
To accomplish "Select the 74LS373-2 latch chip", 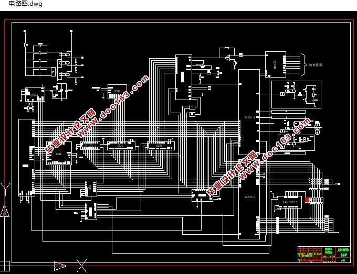I will tap(290, 202).
